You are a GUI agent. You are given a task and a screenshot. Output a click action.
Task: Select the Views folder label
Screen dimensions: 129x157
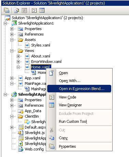pyautogui.click(x=29, y=51)
